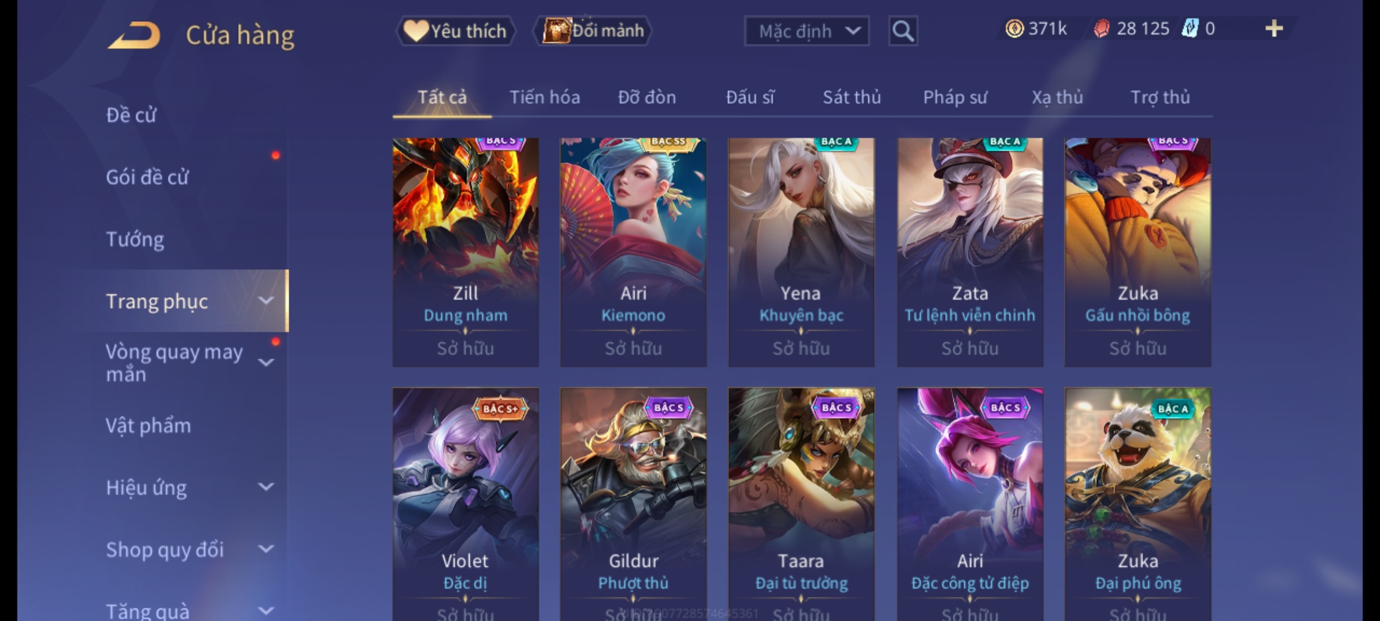Viewport: 1380px width, 621px height.
Task: Open Tướng heroes menu entry
Action: (135, 239)
